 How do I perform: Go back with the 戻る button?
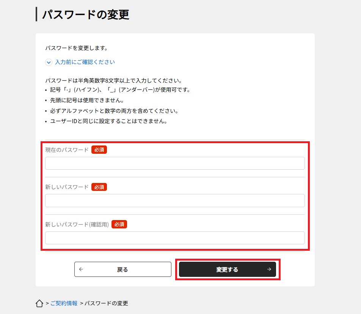[x=123, y=269]
